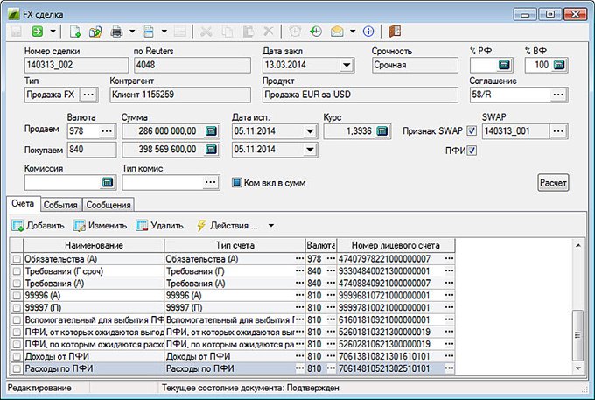
Task: Open calculator for the Комиссия field
Action: pyautogui.click(x=108, y=182)
